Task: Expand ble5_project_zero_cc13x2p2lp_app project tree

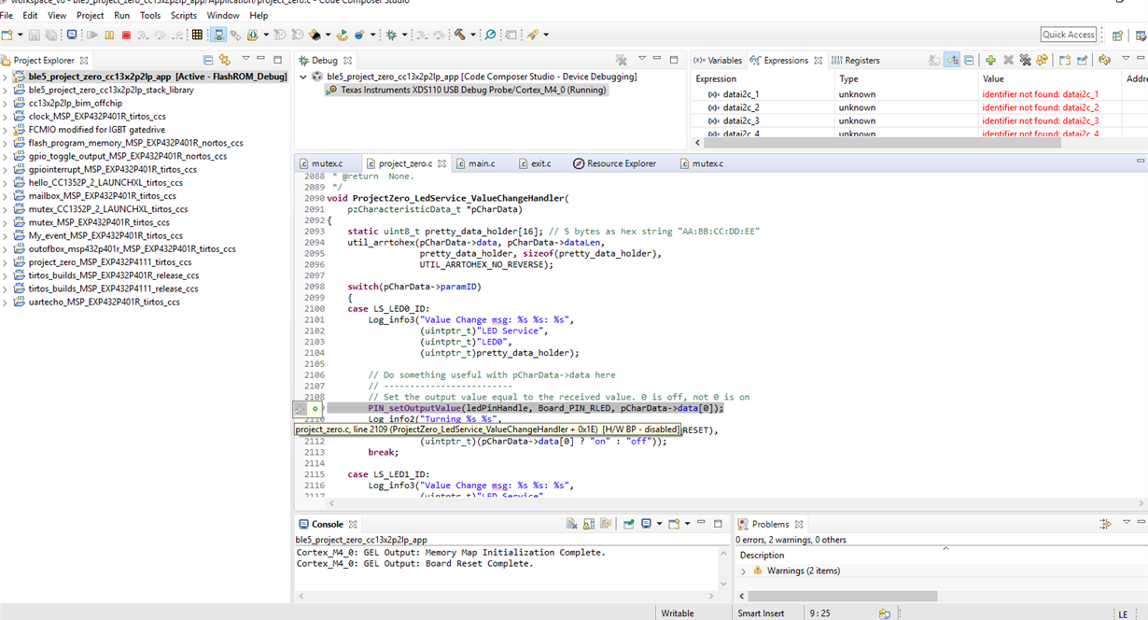Action: pyautogui.click(x=5, y=77)
